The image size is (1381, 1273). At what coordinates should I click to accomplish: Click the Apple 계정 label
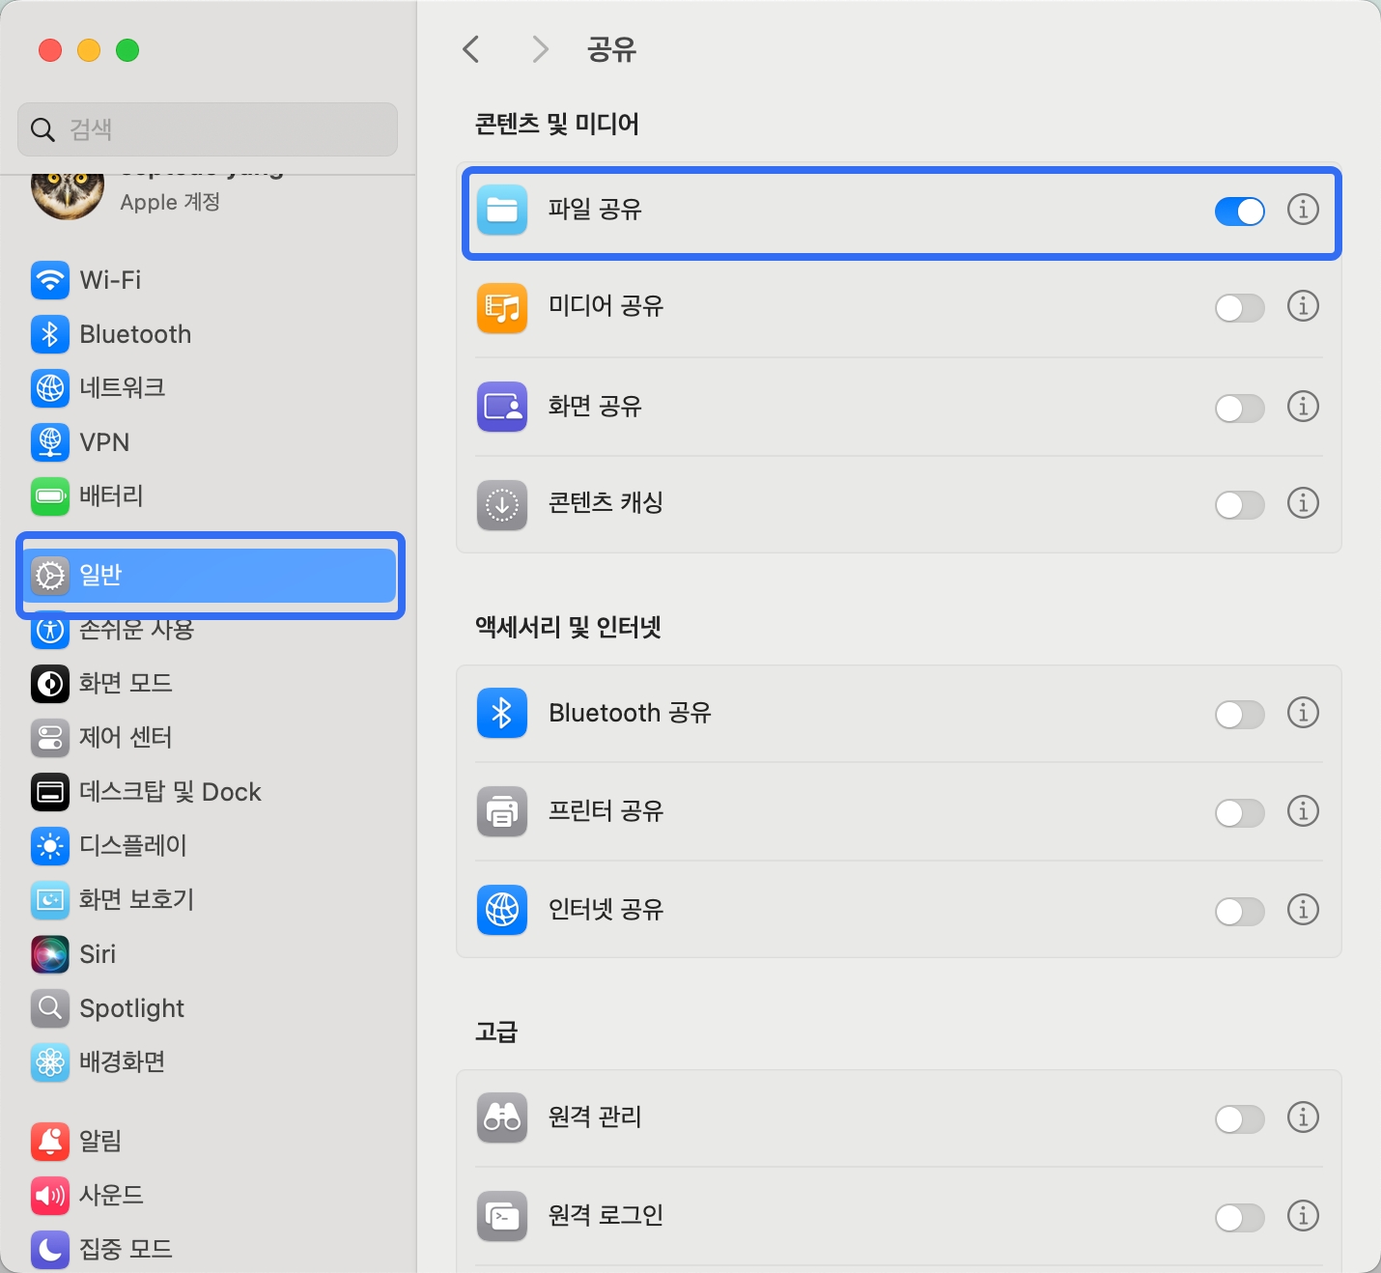[x=170, y=202]
